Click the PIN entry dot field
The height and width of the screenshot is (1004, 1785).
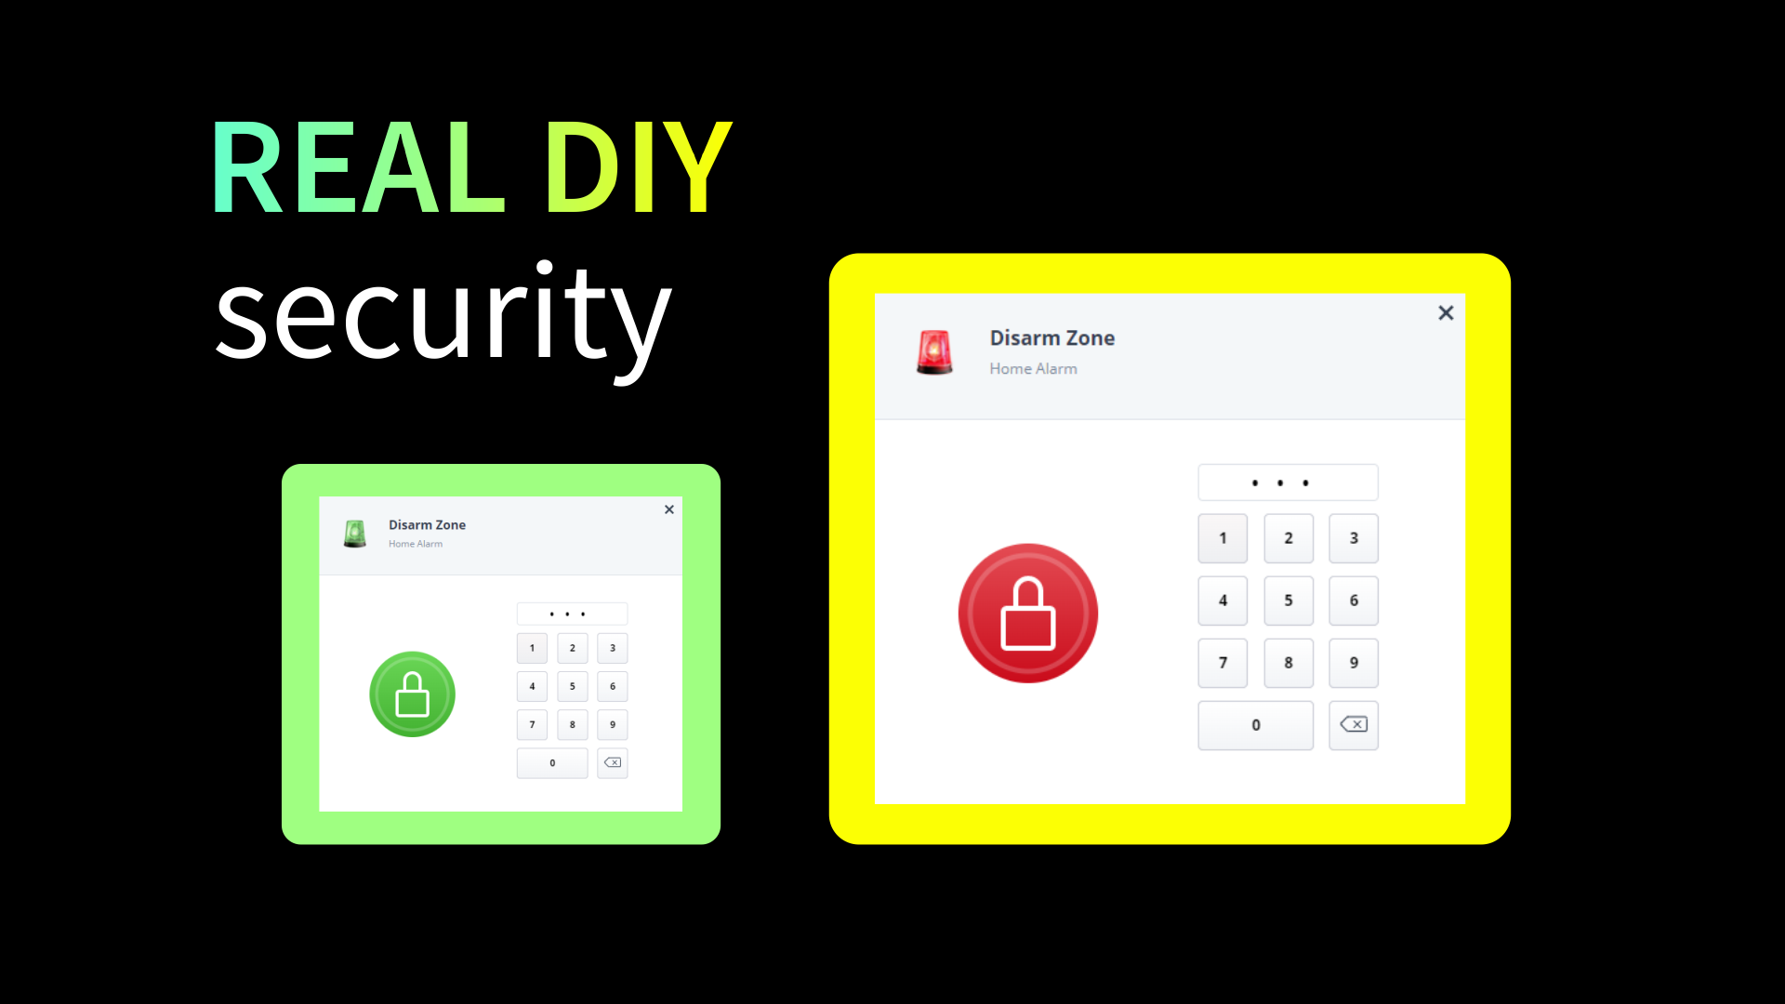click(1288, 481)
